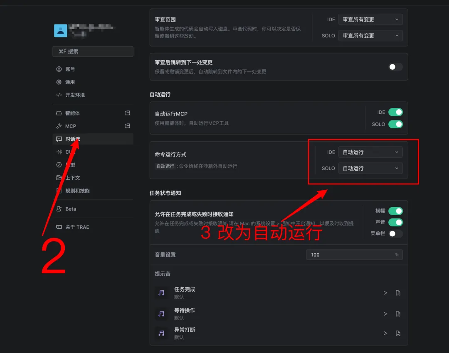This screenshot has height=353, width=449.
Task: Click the 音量设置 value field
Action: point(354,255)
